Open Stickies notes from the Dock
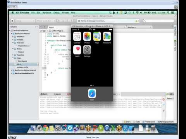 [52, 128]
